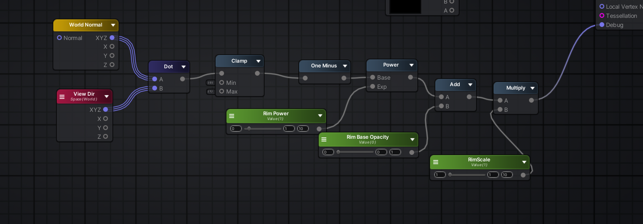The height and width of the screenshot is (224, 643).
Task: Select the Power node title bar
Action: click(x=390, y=65)
